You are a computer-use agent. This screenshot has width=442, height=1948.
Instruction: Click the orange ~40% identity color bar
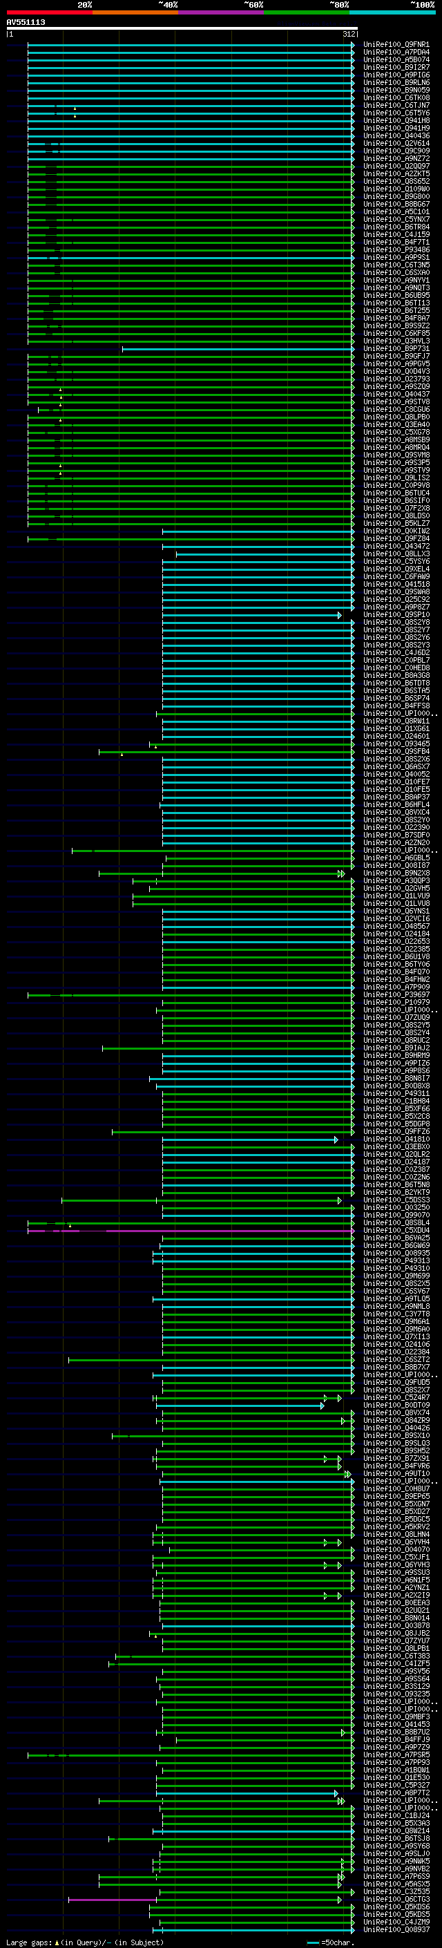135,12
